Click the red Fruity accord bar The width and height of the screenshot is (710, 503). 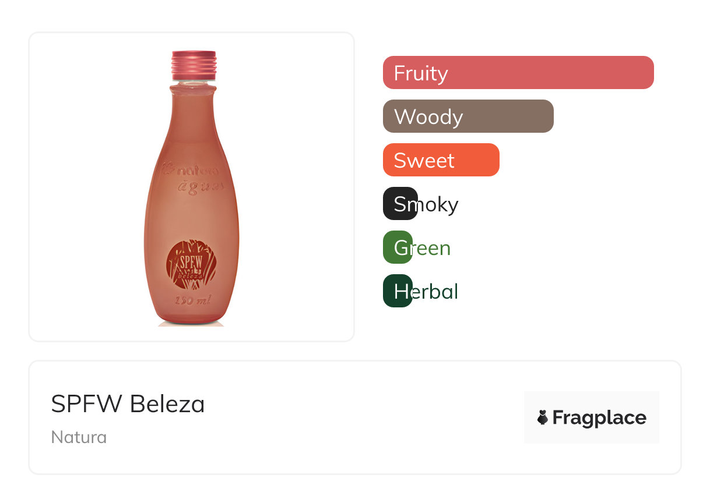(x=518, y=73)
